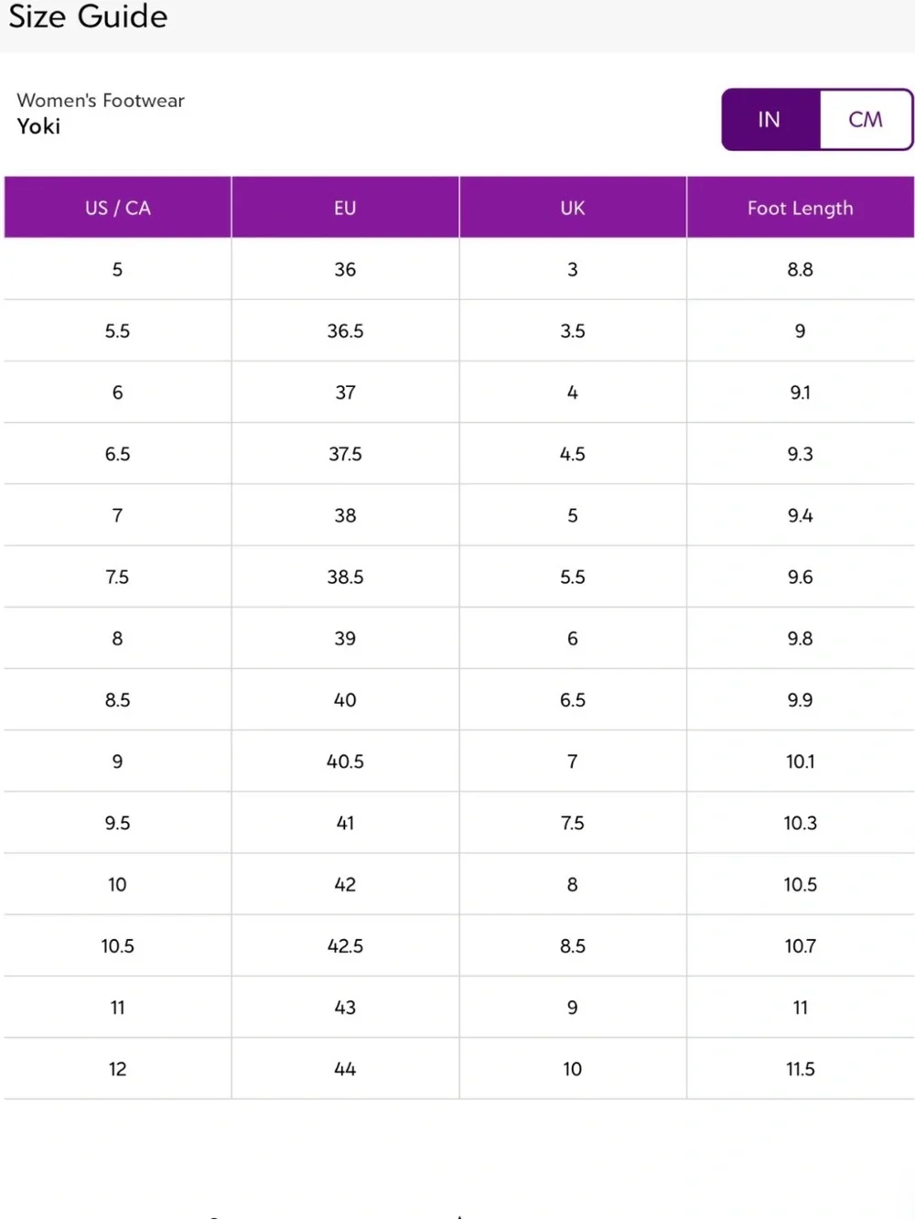Click foot length 9.9 cell
915x1220 pixels.
[x=801, y=699]
